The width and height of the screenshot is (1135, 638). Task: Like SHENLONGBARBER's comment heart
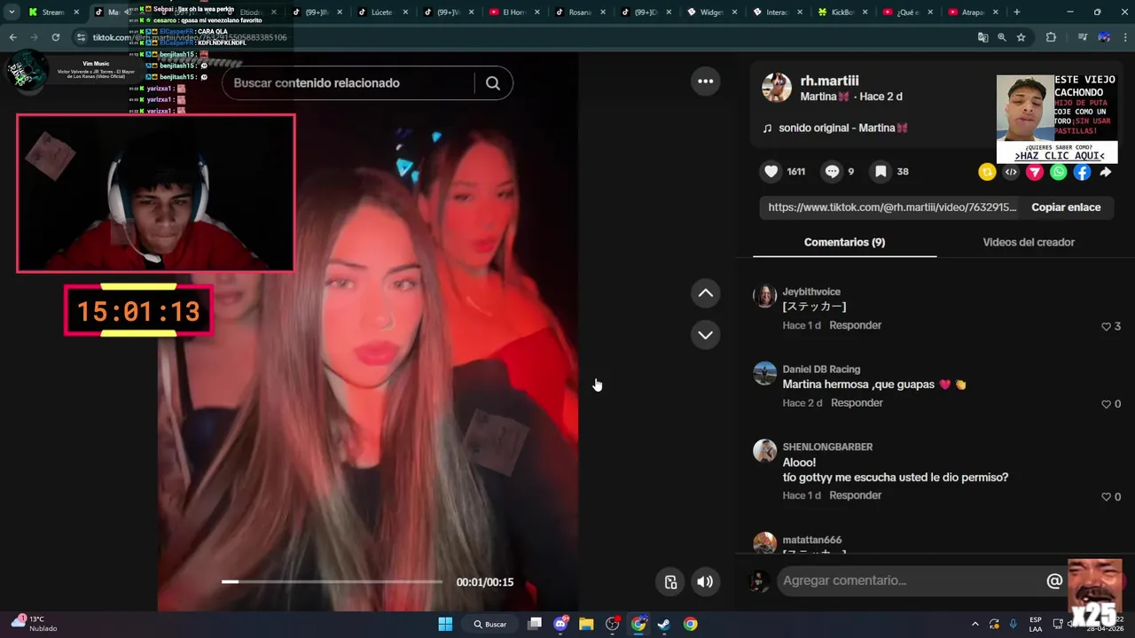[x=1106, y=497]
